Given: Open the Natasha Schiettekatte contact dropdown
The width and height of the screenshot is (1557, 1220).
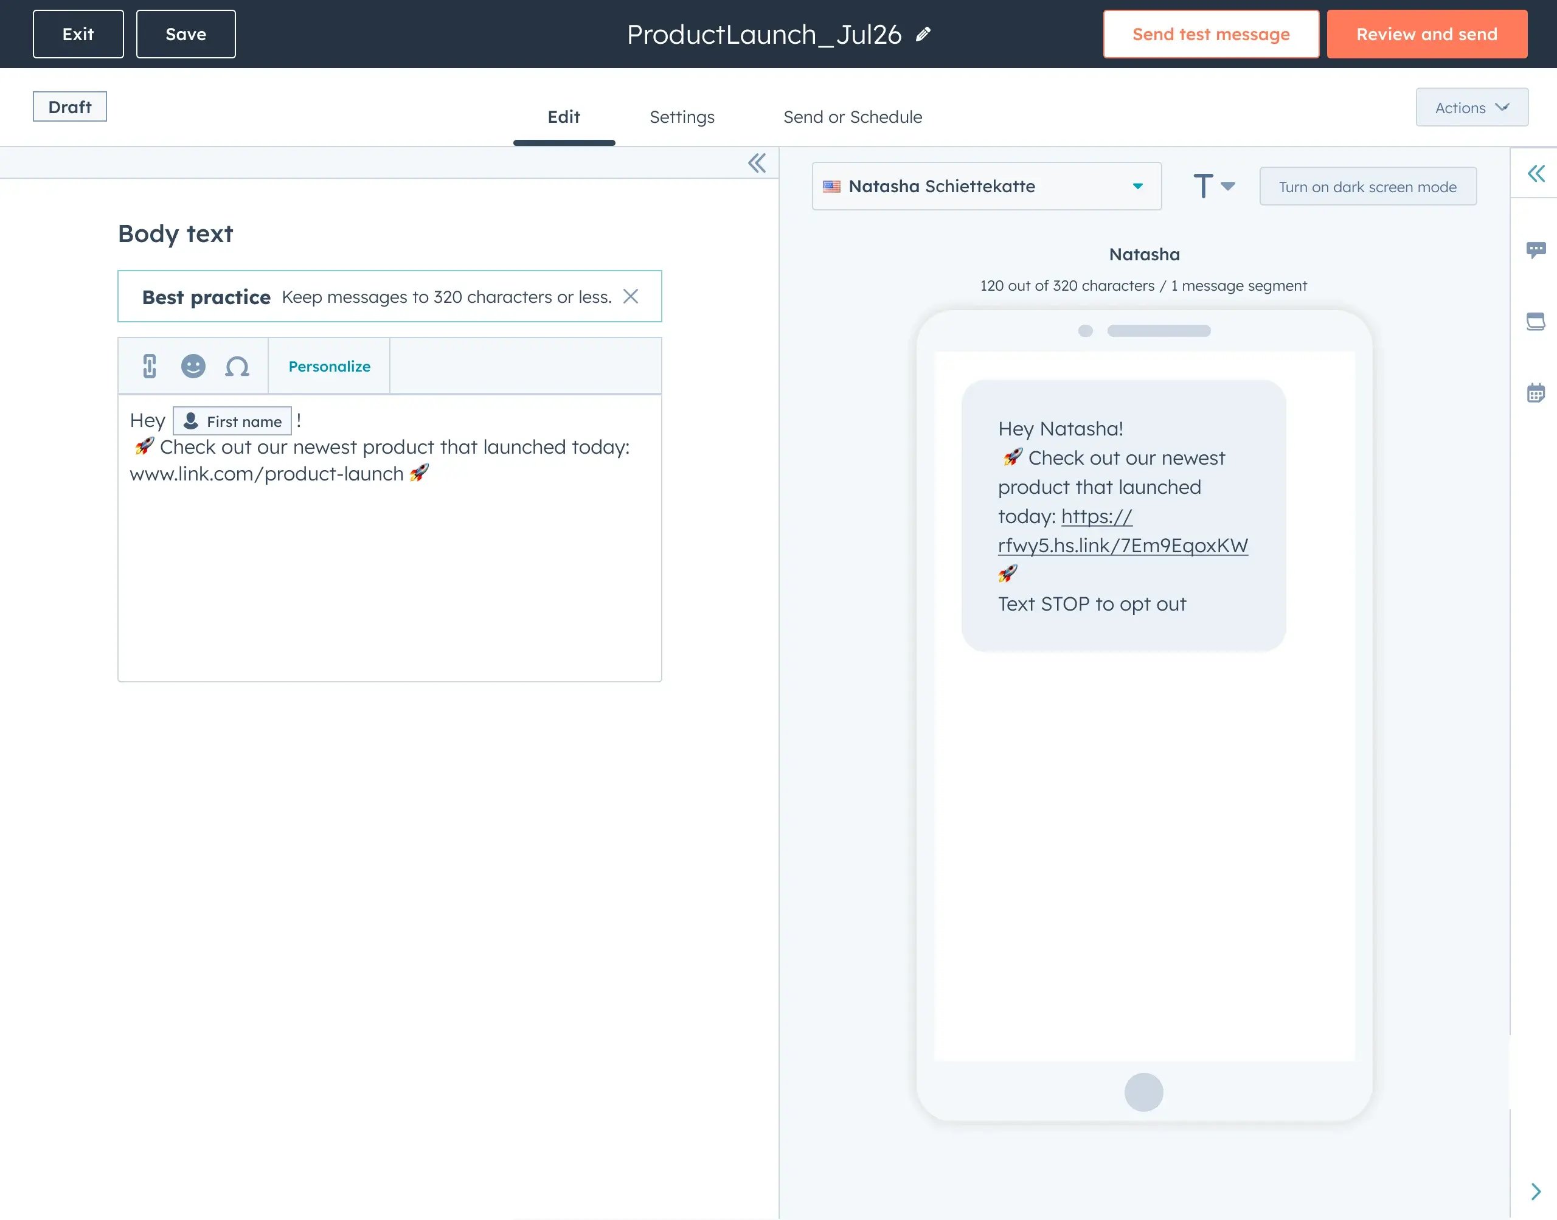Looking at the screenshot, I should click(986, 187).
